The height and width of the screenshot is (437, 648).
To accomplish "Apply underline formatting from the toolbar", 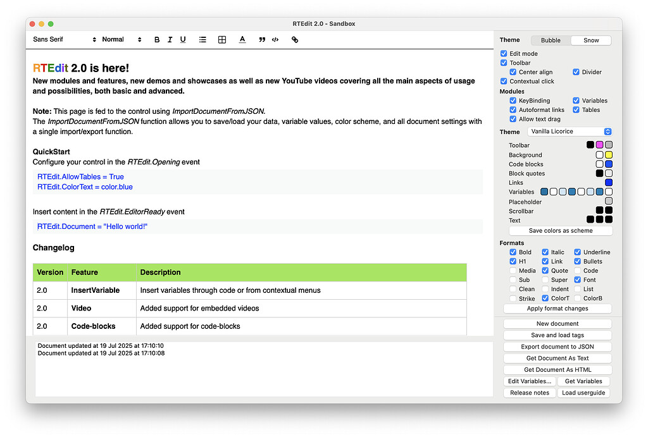I will pyautogui.click(x=183, y=39).
